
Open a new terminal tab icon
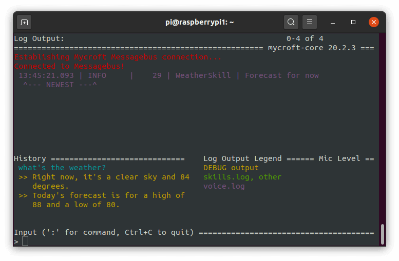coord(24,23)
